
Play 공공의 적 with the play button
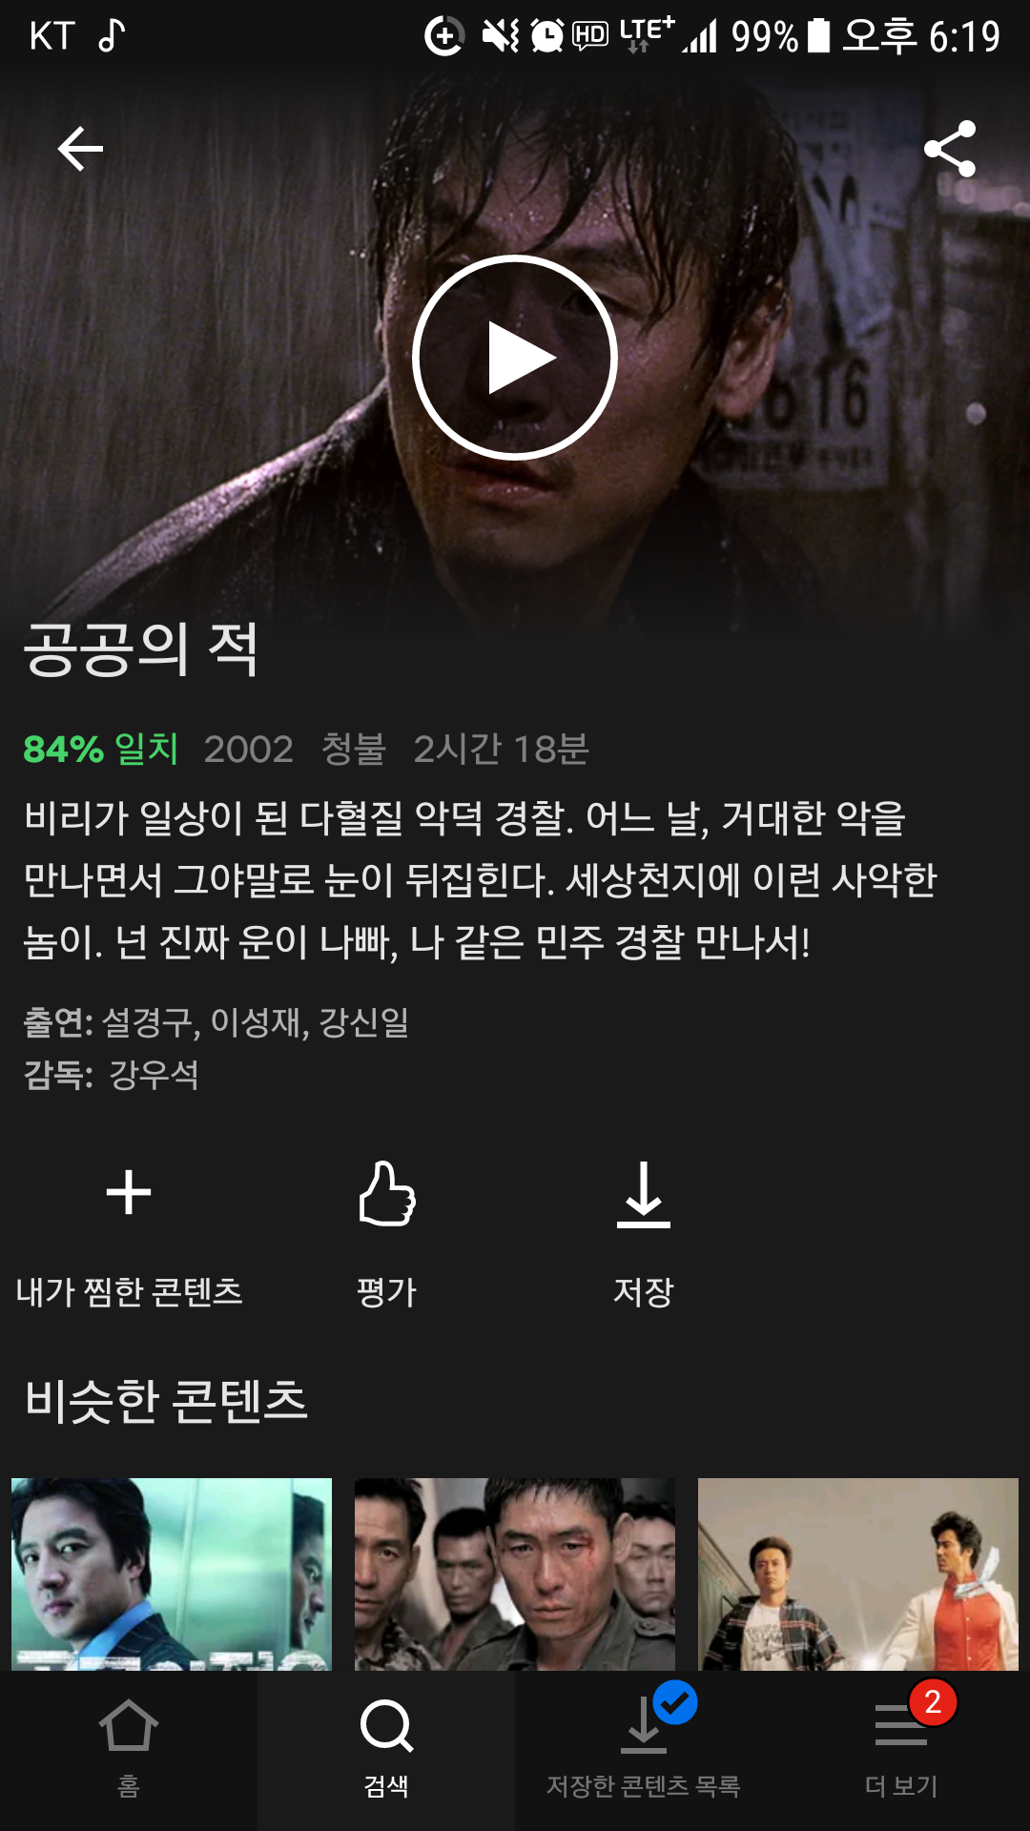point(515,358)
